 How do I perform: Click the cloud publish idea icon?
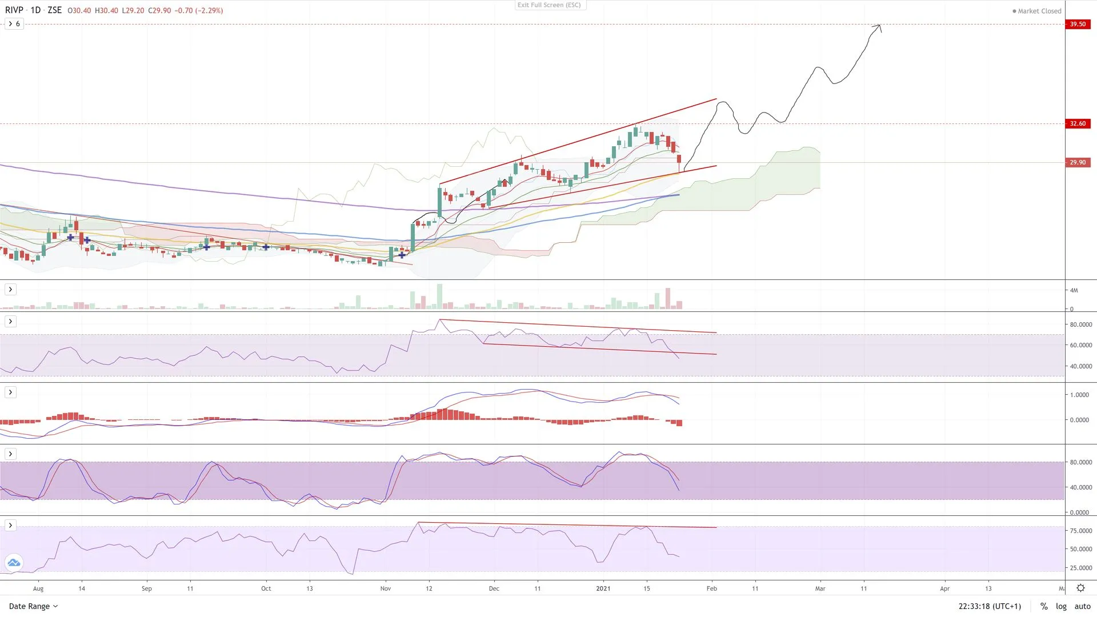[14, 563]
